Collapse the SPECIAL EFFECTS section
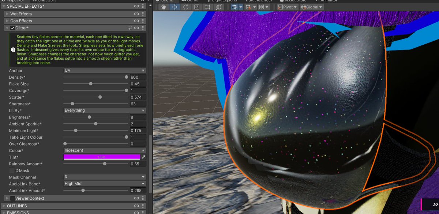439x214 pixels. (x=3, y=7)
